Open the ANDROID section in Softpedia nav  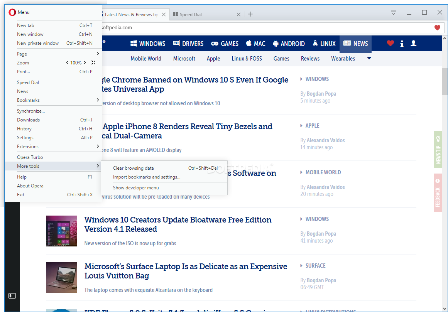click(289, 44)
